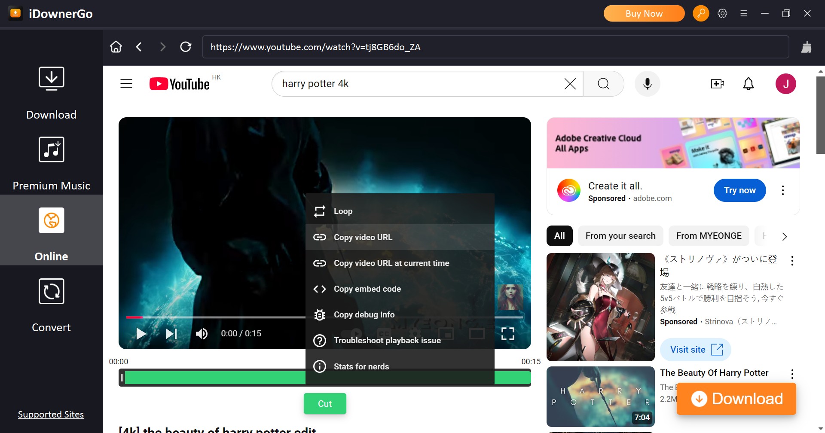Go to the browser home page
This screenshot has width=825, height=433.
116,47
